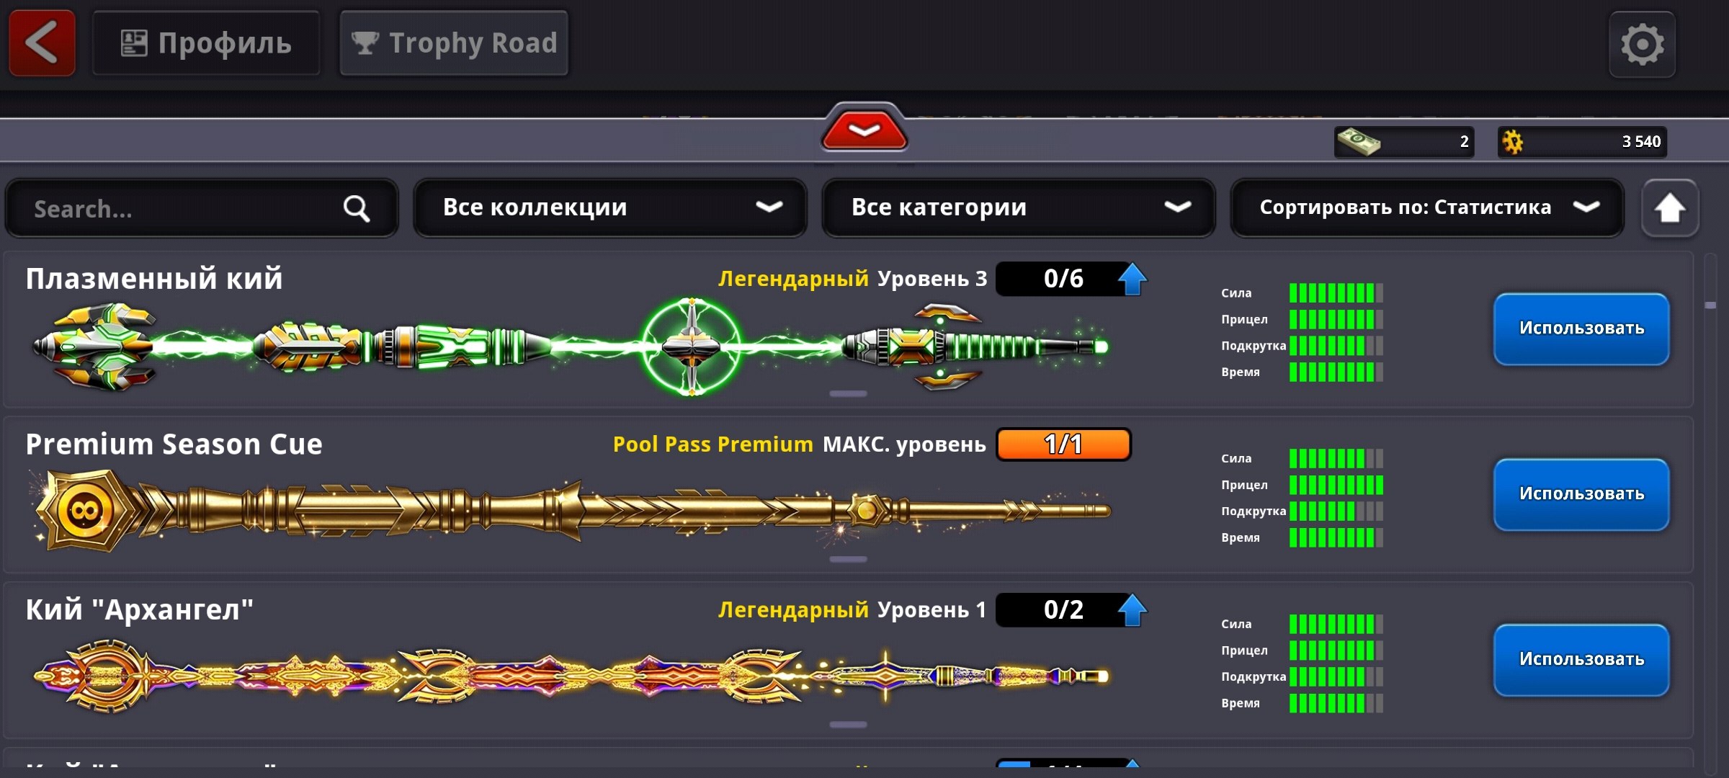Viewport: 1729px width, 778px height.
Task: Click the search magnifier icon
Action: (x=356, y=208)
